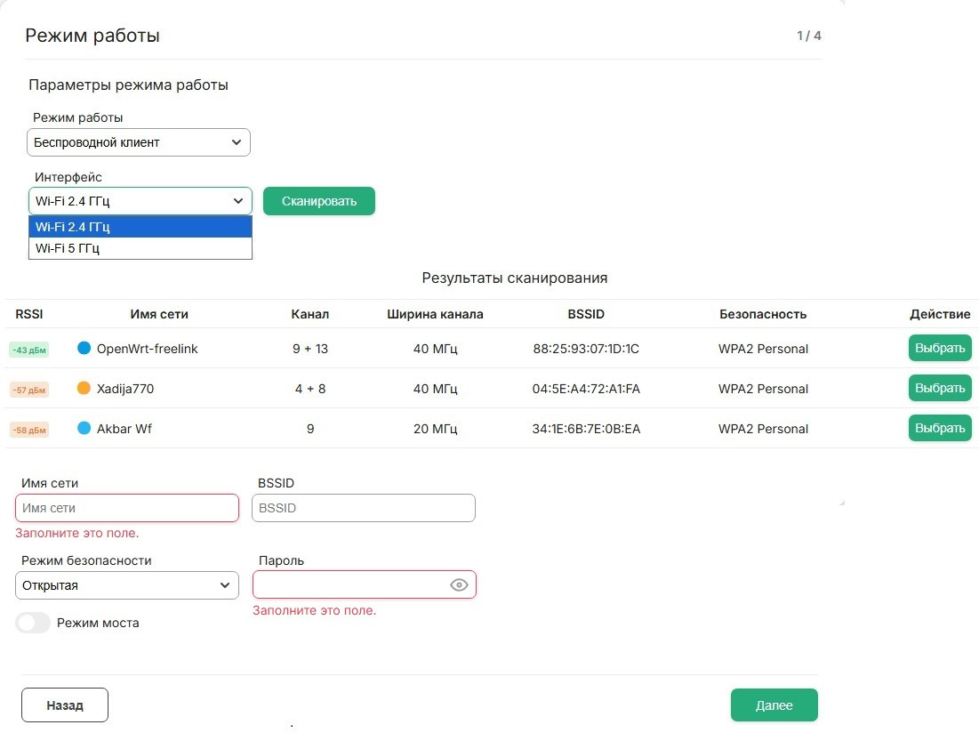This screenshot has height=741, width=979.
Task: Click the -58 dBm RSSI badge
Action: [29, 430]
